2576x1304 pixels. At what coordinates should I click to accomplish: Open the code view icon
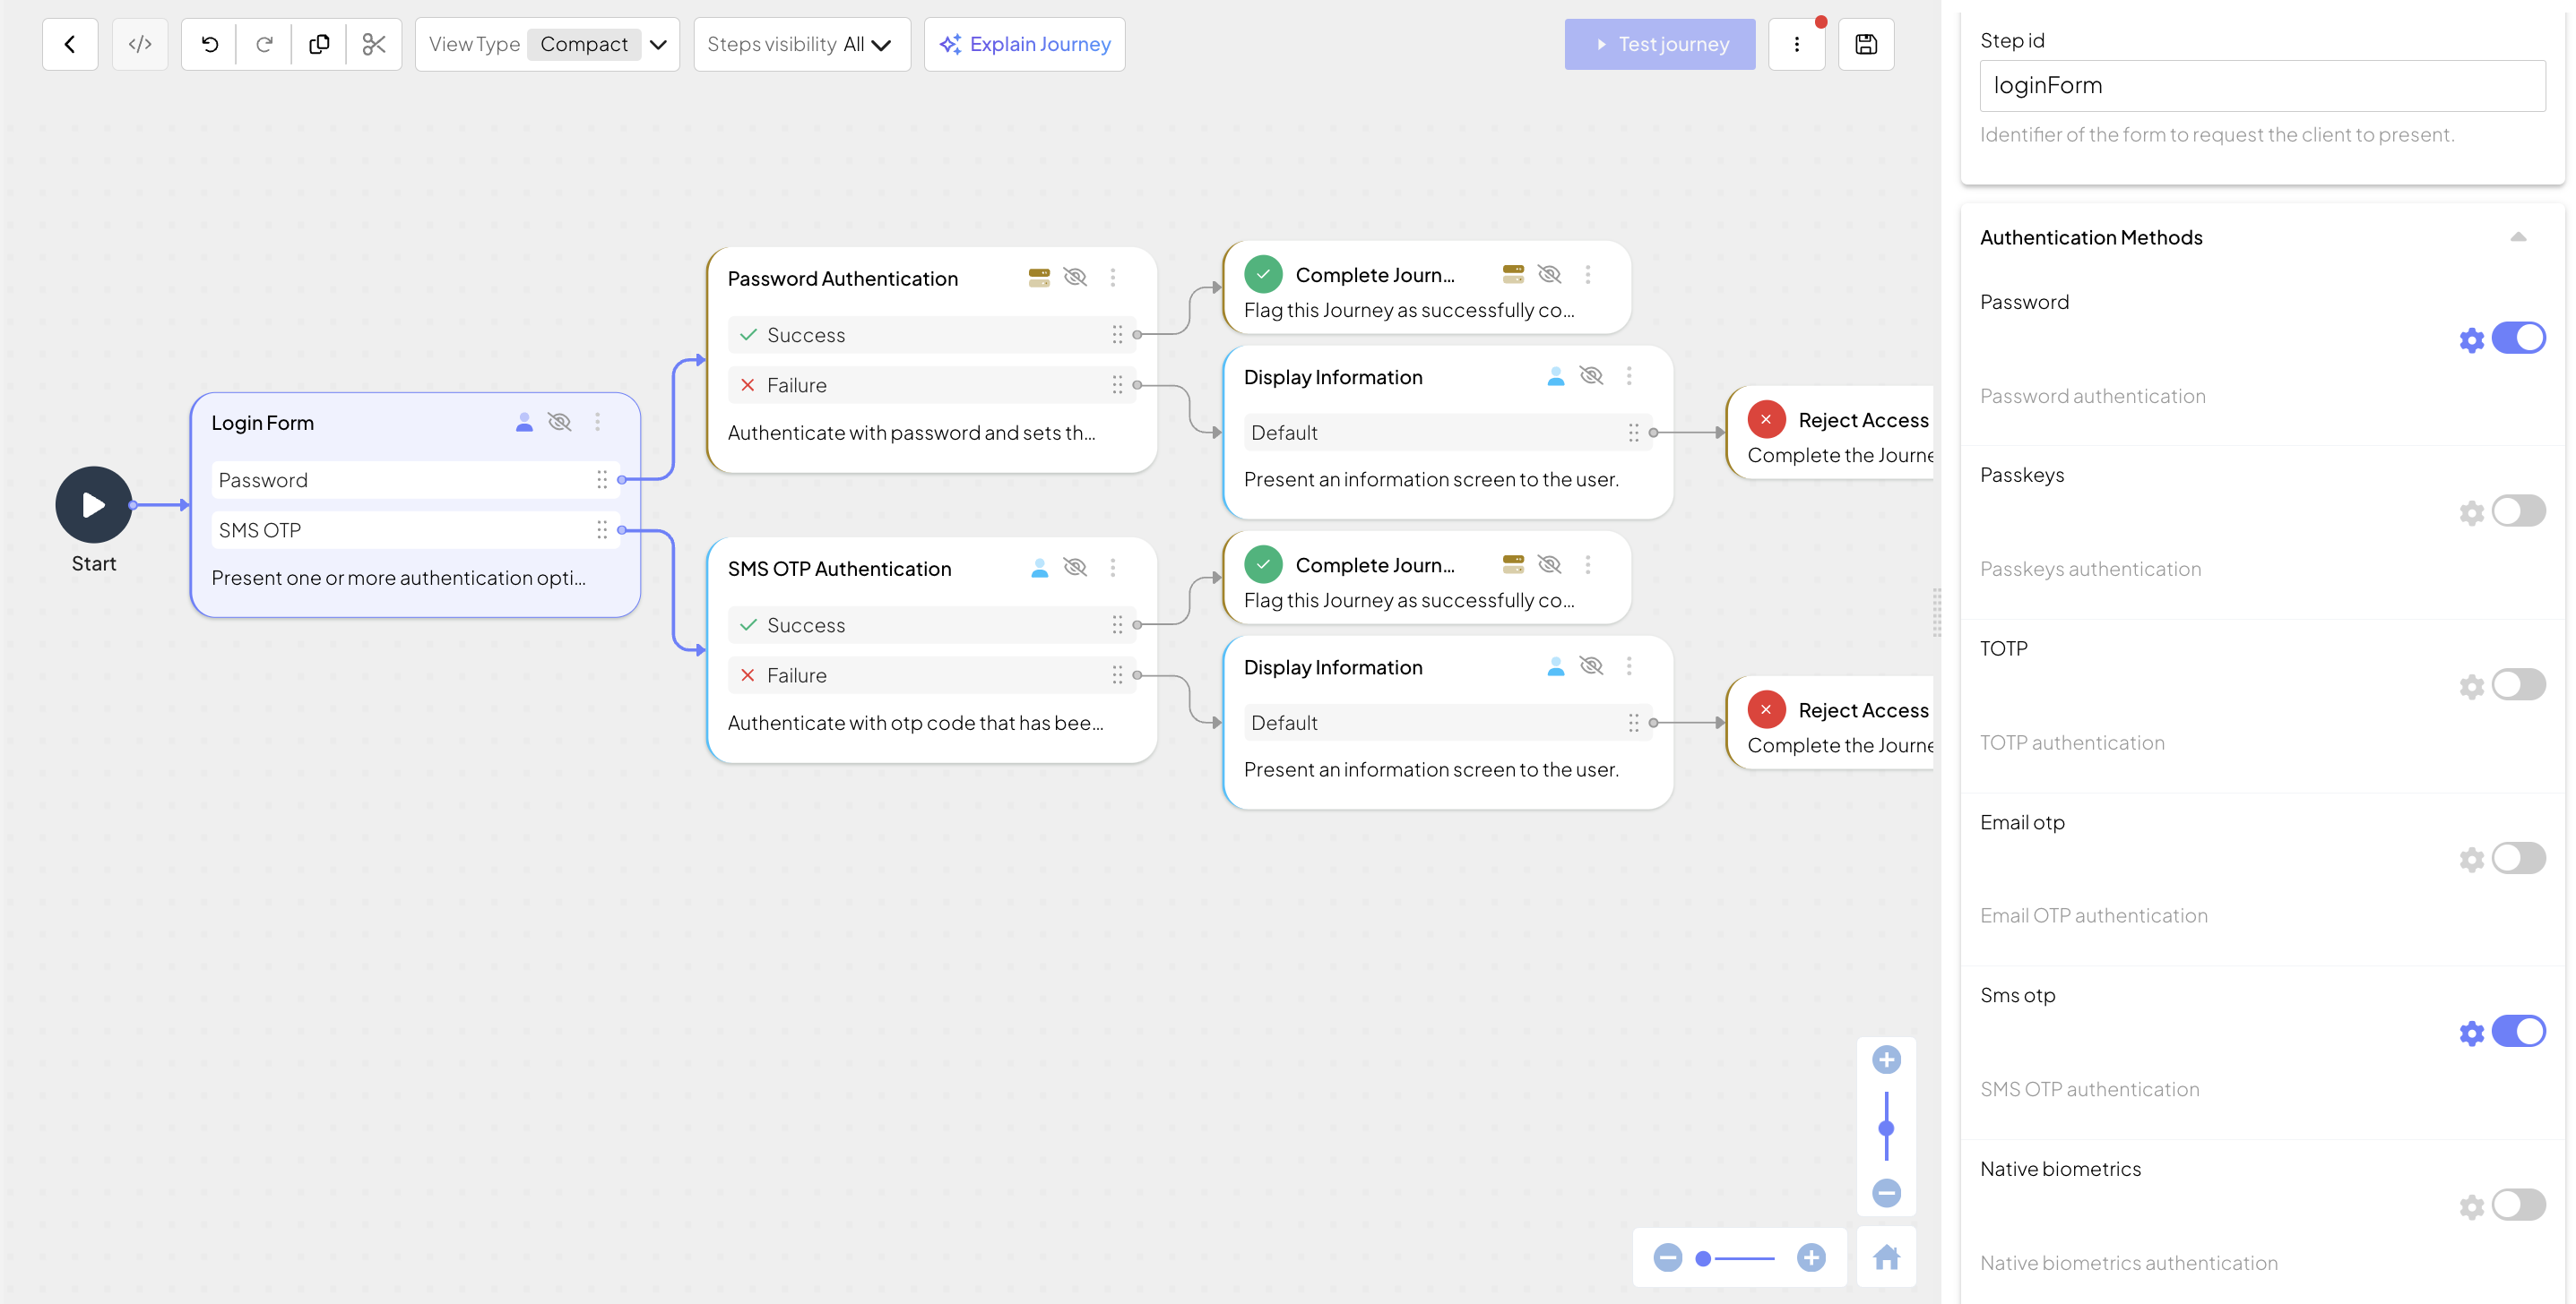140,44
